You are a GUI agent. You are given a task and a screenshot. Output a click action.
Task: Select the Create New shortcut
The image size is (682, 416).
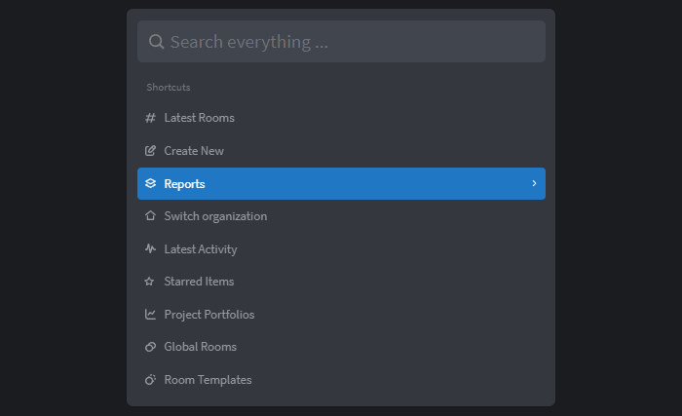tap(341, 151)
